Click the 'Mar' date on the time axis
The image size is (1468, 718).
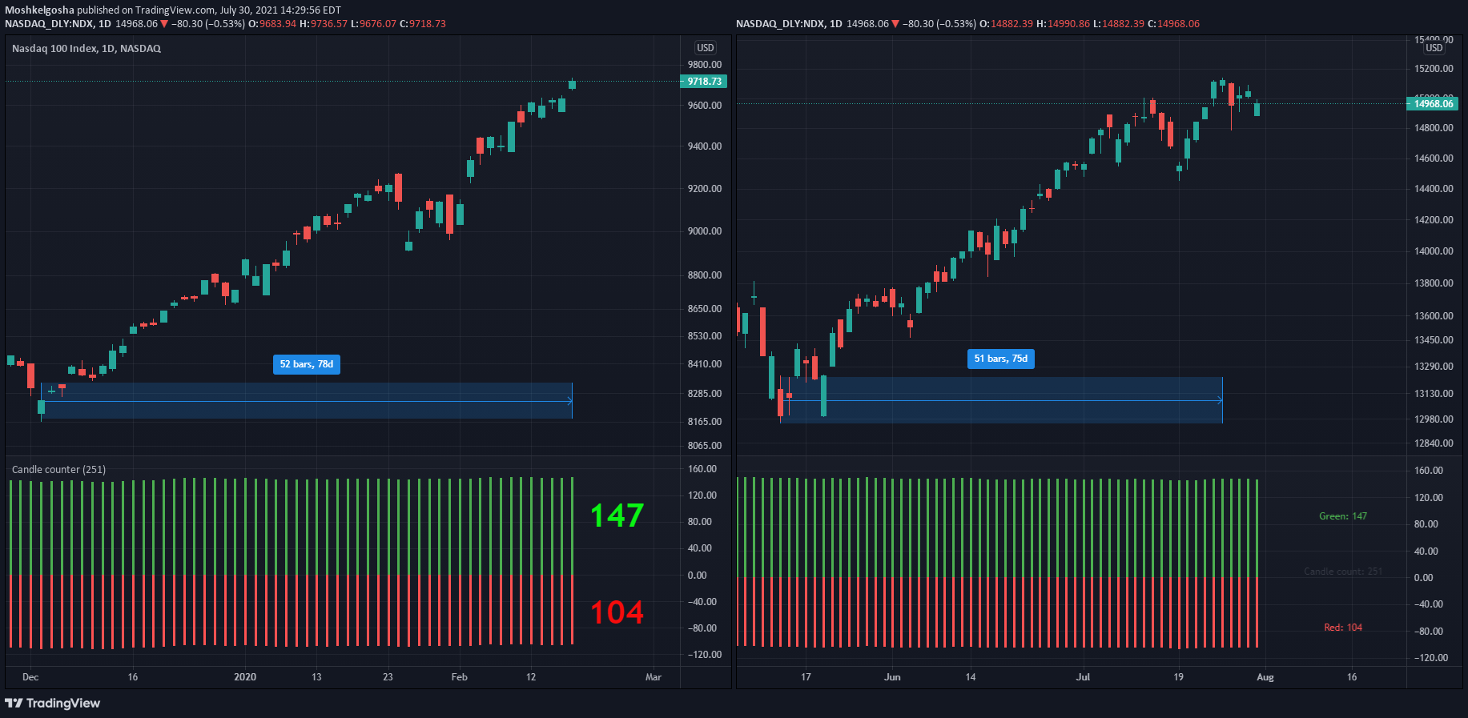pyautogui.click(x=654, y=677)
